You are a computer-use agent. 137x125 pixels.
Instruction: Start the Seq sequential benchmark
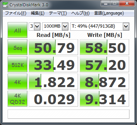coord(17,47)
